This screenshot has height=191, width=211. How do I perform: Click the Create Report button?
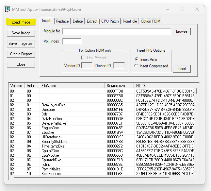[x=21, y=54]
